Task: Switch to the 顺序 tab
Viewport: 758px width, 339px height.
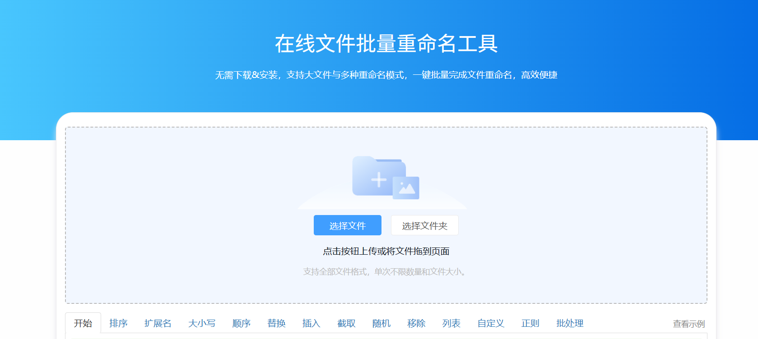Action: [242, 323]
